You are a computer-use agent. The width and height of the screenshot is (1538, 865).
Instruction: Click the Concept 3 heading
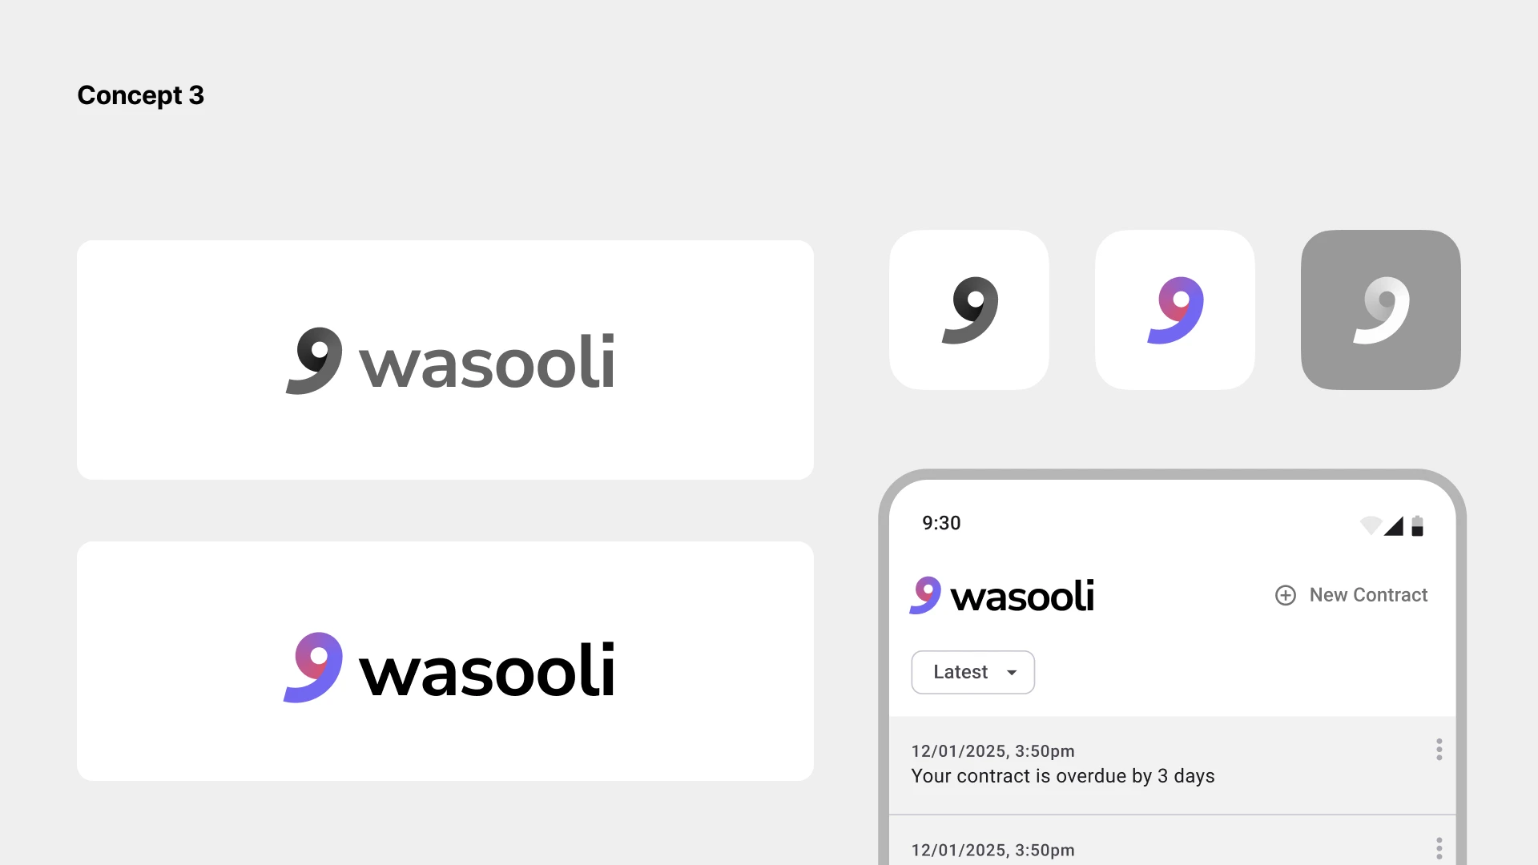[141, 95]
